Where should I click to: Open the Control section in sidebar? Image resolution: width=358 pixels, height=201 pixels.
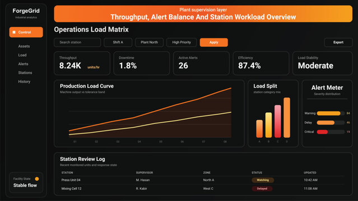point(26,32)
